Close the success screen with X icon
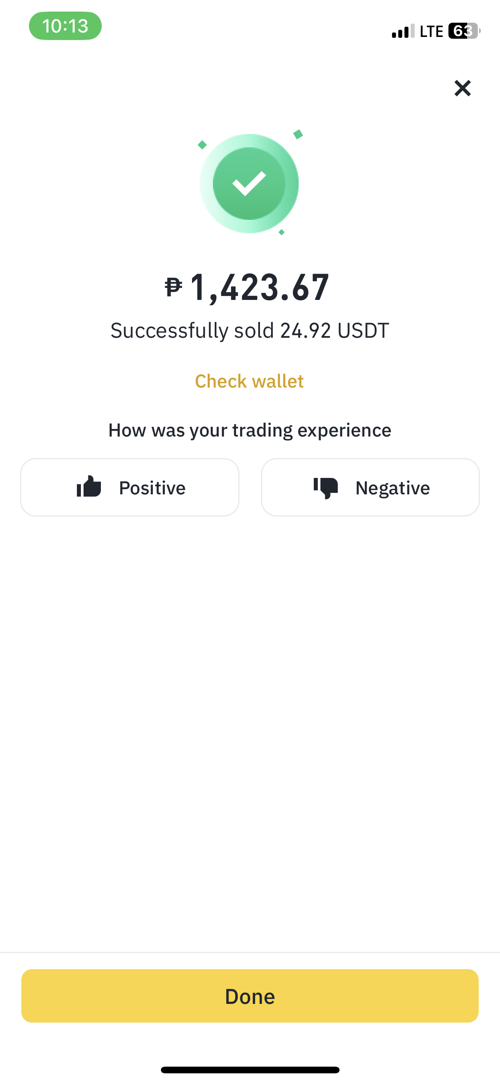500x1084 pixels. coord(463,88)
